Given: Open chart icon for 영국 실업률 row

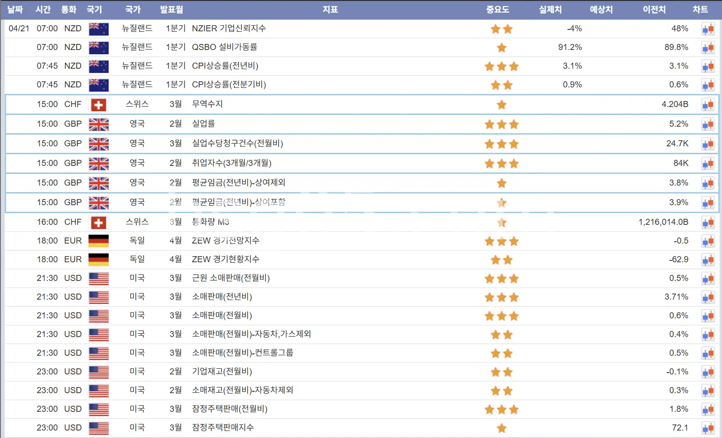Looking at the screenshot, I should point(707,124).
